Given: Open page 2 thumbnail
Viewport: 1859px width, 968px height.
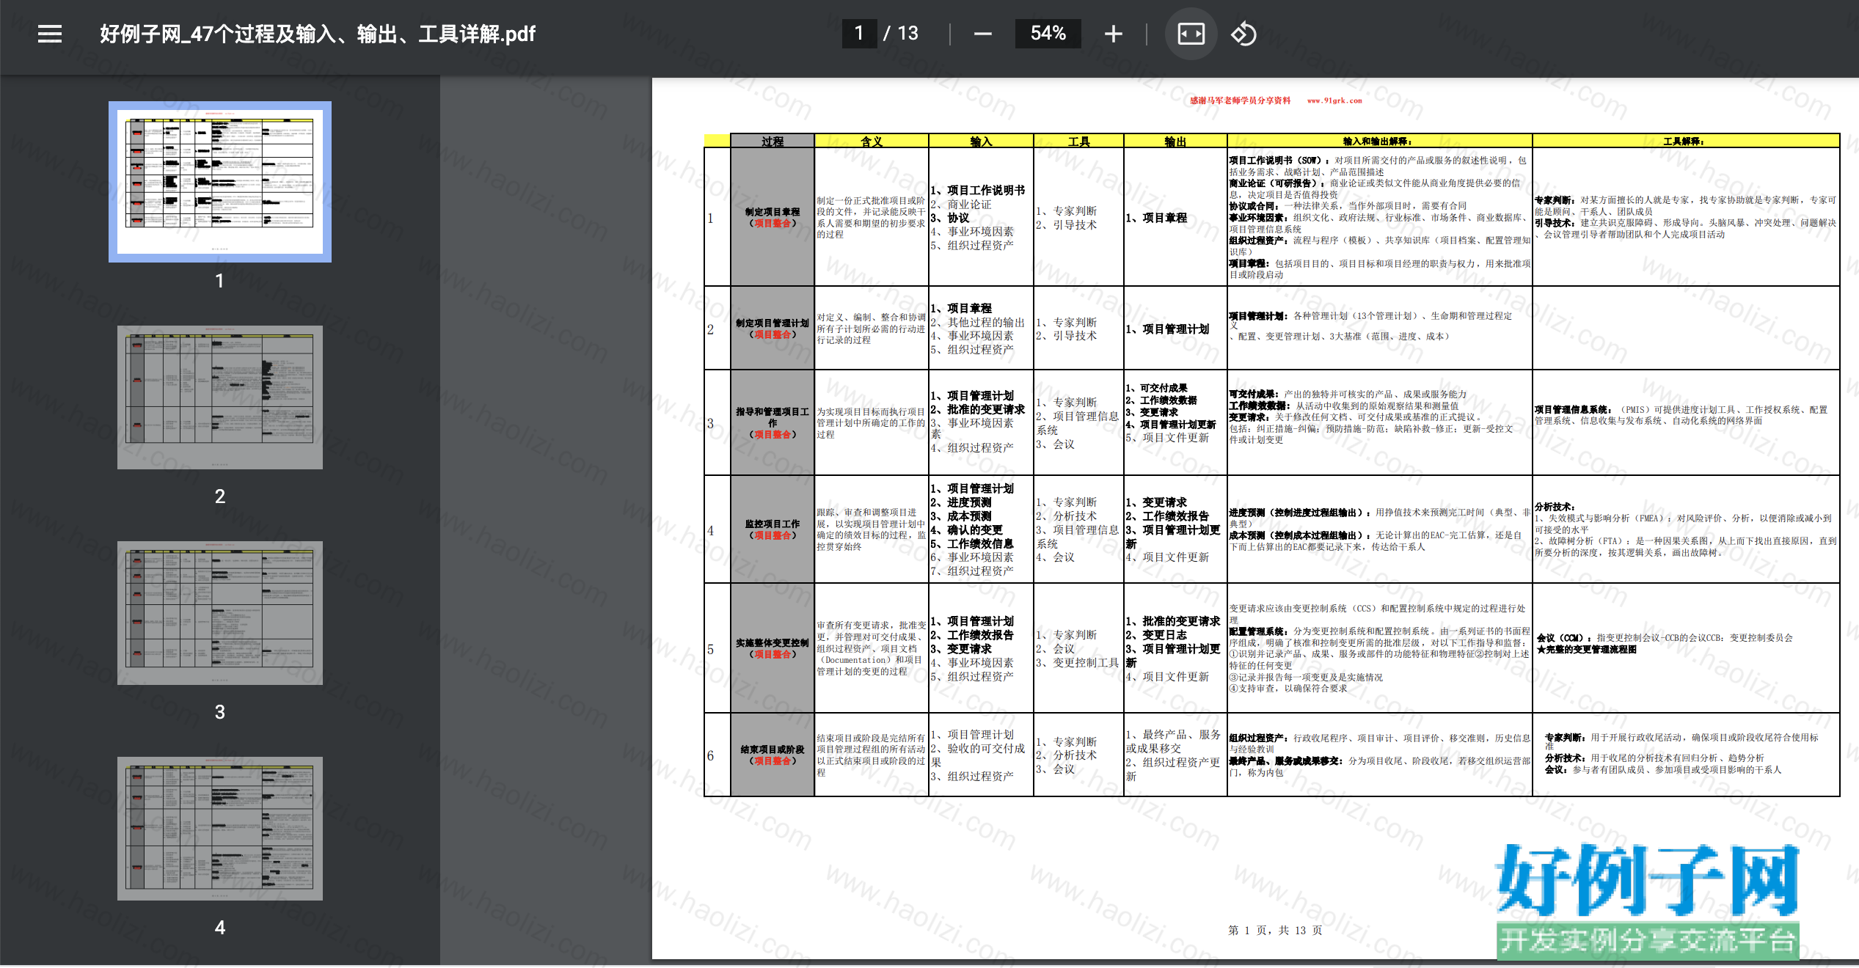Looking at the screenshot, I should coord(220,397).
